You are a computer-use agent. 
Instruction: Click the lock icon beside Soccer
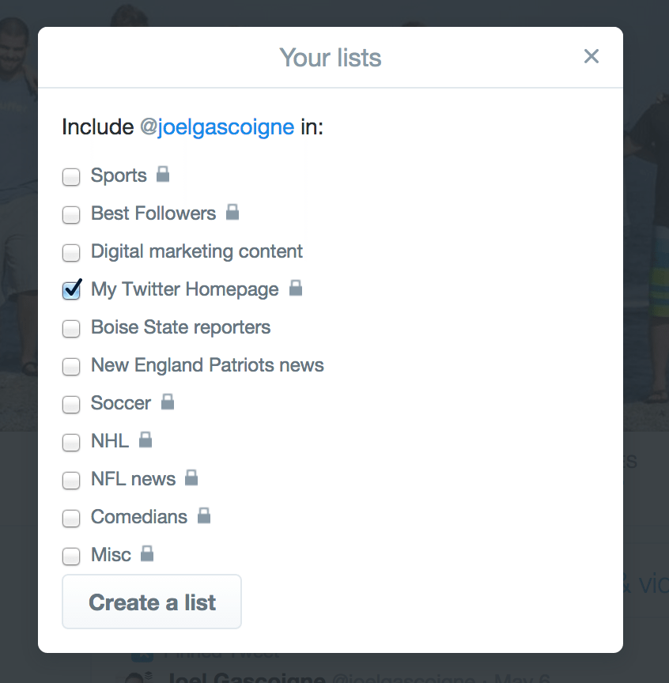tap(167, 402)
